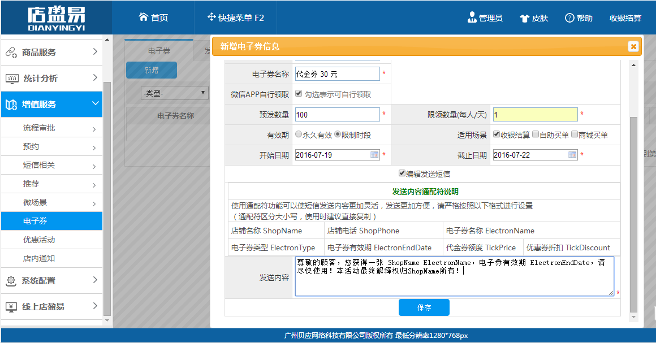The height and width of the screenshot is (343, 656).
Task: Click 电子券有效期 ElectronEndDate wildcard text
Action: point(379,248)
